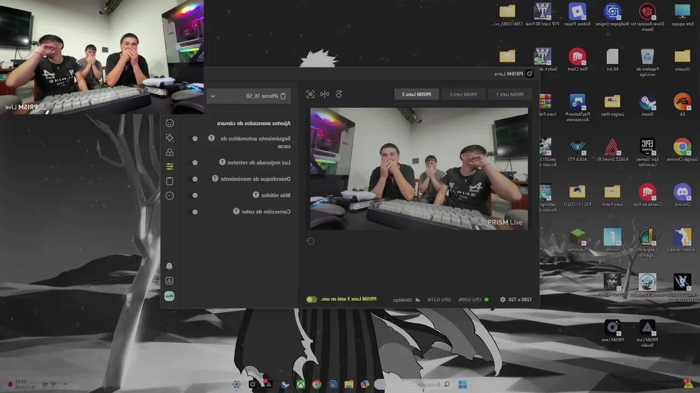Click the 386kbps bitrate status entry
The image size is (700, 393).
click(406, 300)
